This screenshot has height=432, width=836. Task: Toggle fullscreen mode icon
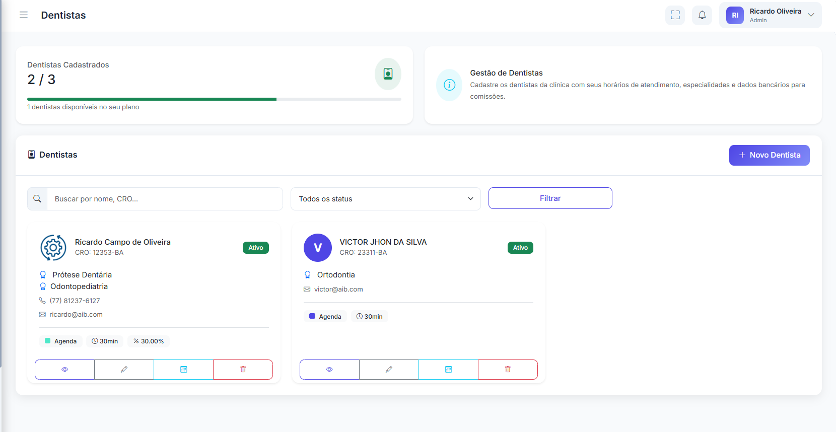[x=675, y=15]
